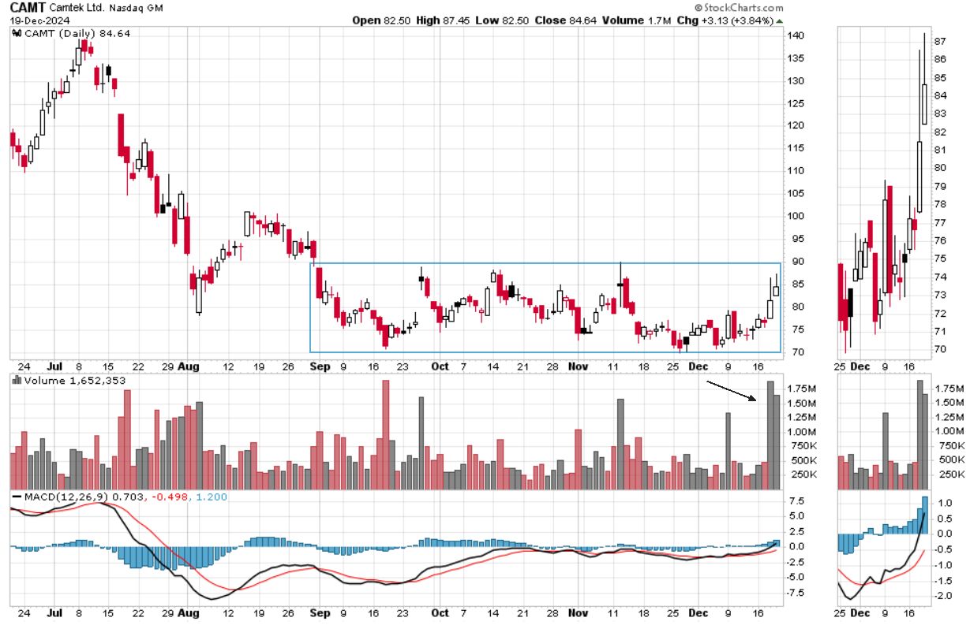This screenshot has width=970, height=625.
Task: Click the black line icon before MACD(12,26,9)
Action: pyautogui.click(x=17, y=497)
